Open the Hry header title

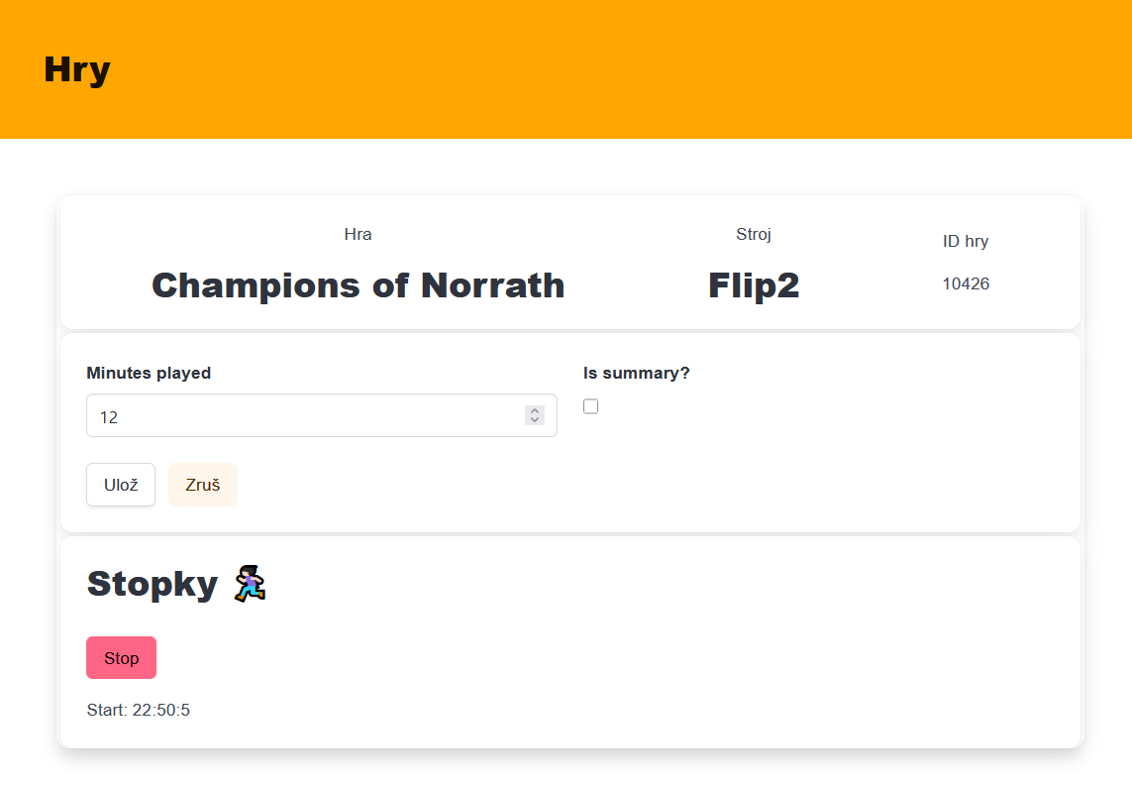pos(77,69)
